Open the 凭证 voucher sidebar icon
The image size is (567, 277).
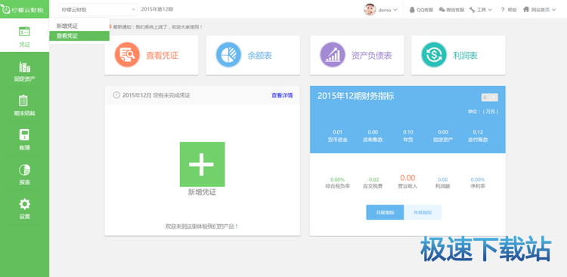(x=24, y=32)
